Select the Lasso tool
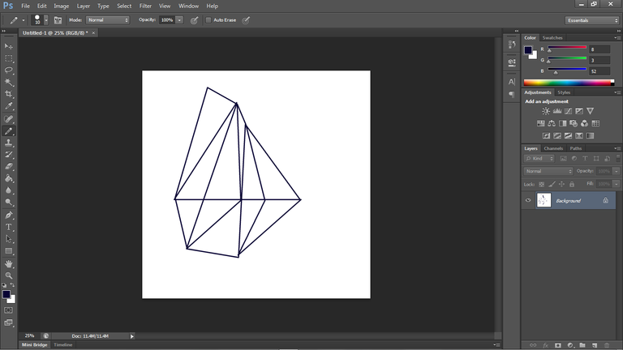623x350 pixels. (8, 70)
